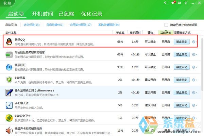Viewport: 204px width, 136px height.
Task: Open settings gear for 阿里旺旺 row
Action: pyautogui.click(x=194, y=67)
